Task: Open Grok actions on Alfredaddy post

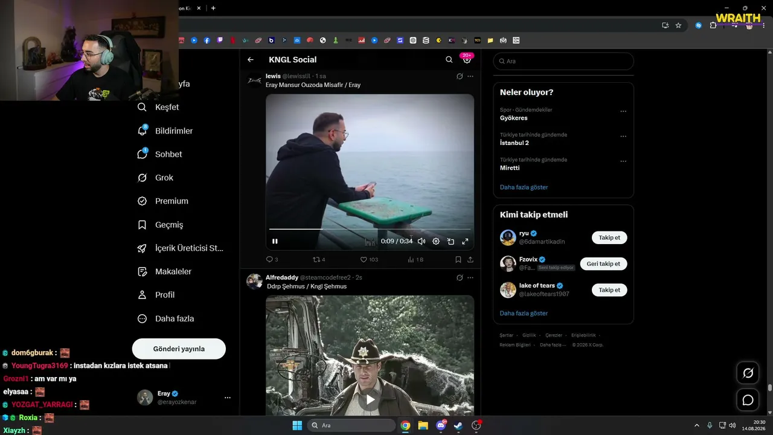Action: [x=460, y=277]
